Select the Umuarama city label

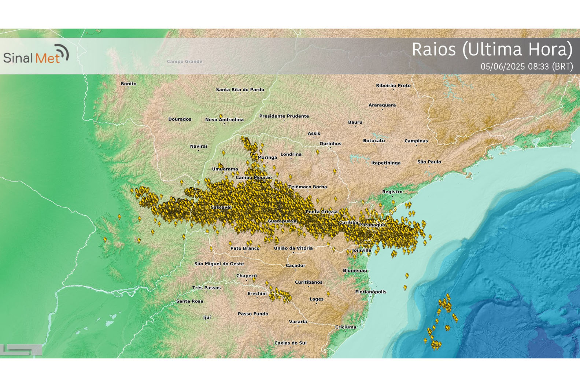[225, 169]
